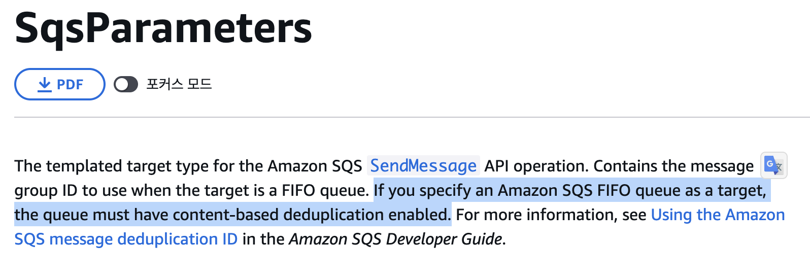Click the Google Translate icon
810x279 pixels.
tap(773, 165)
